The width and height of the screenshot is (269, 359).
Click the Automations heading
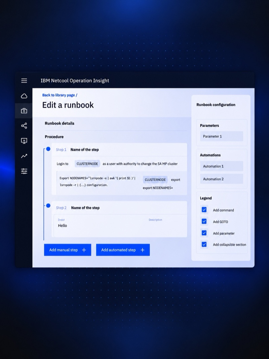210,155
